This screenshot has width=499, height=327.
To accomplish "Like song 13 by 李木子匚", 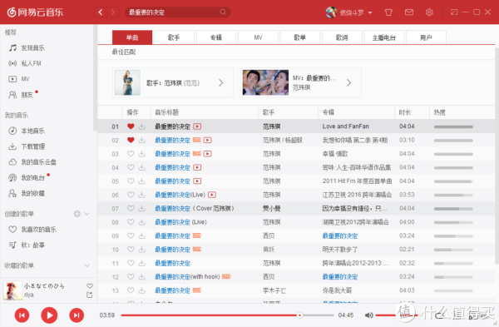I will [x=131, y=290].
